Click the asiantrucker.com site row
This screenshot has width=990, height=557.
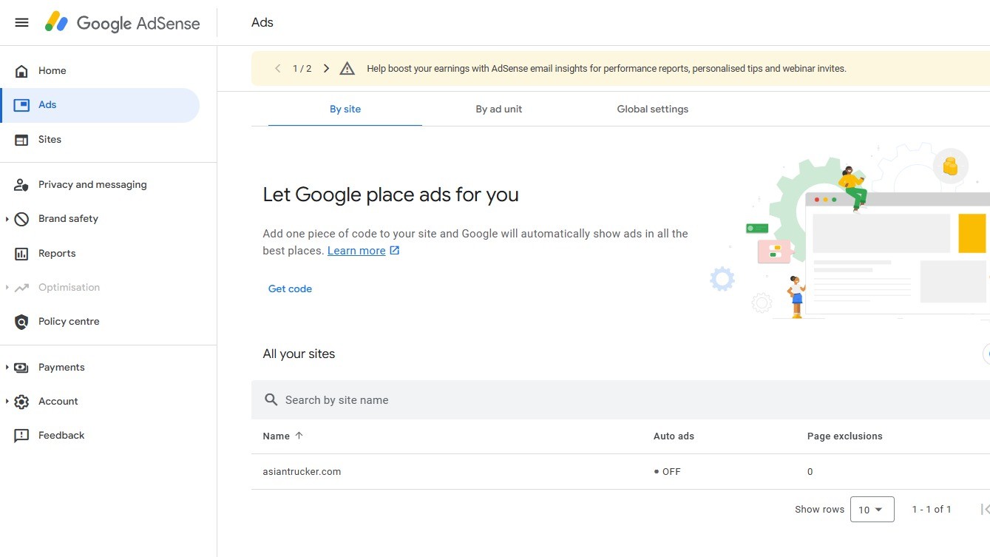(620, 472)
